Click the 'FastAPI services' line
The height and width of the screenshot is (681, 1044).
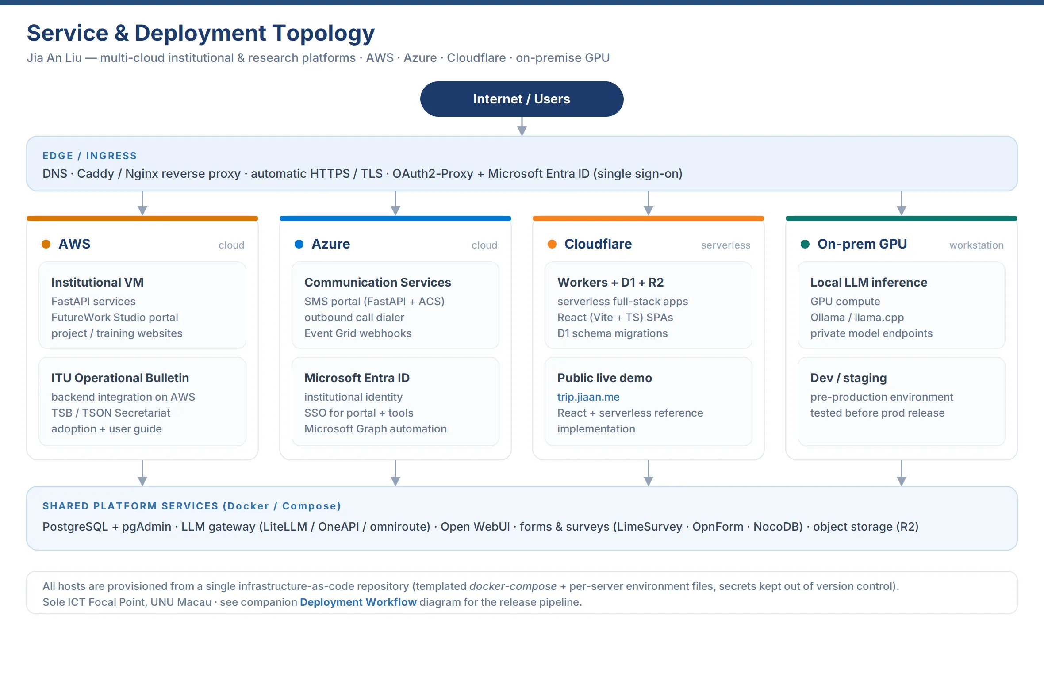(x=93, y=302)
